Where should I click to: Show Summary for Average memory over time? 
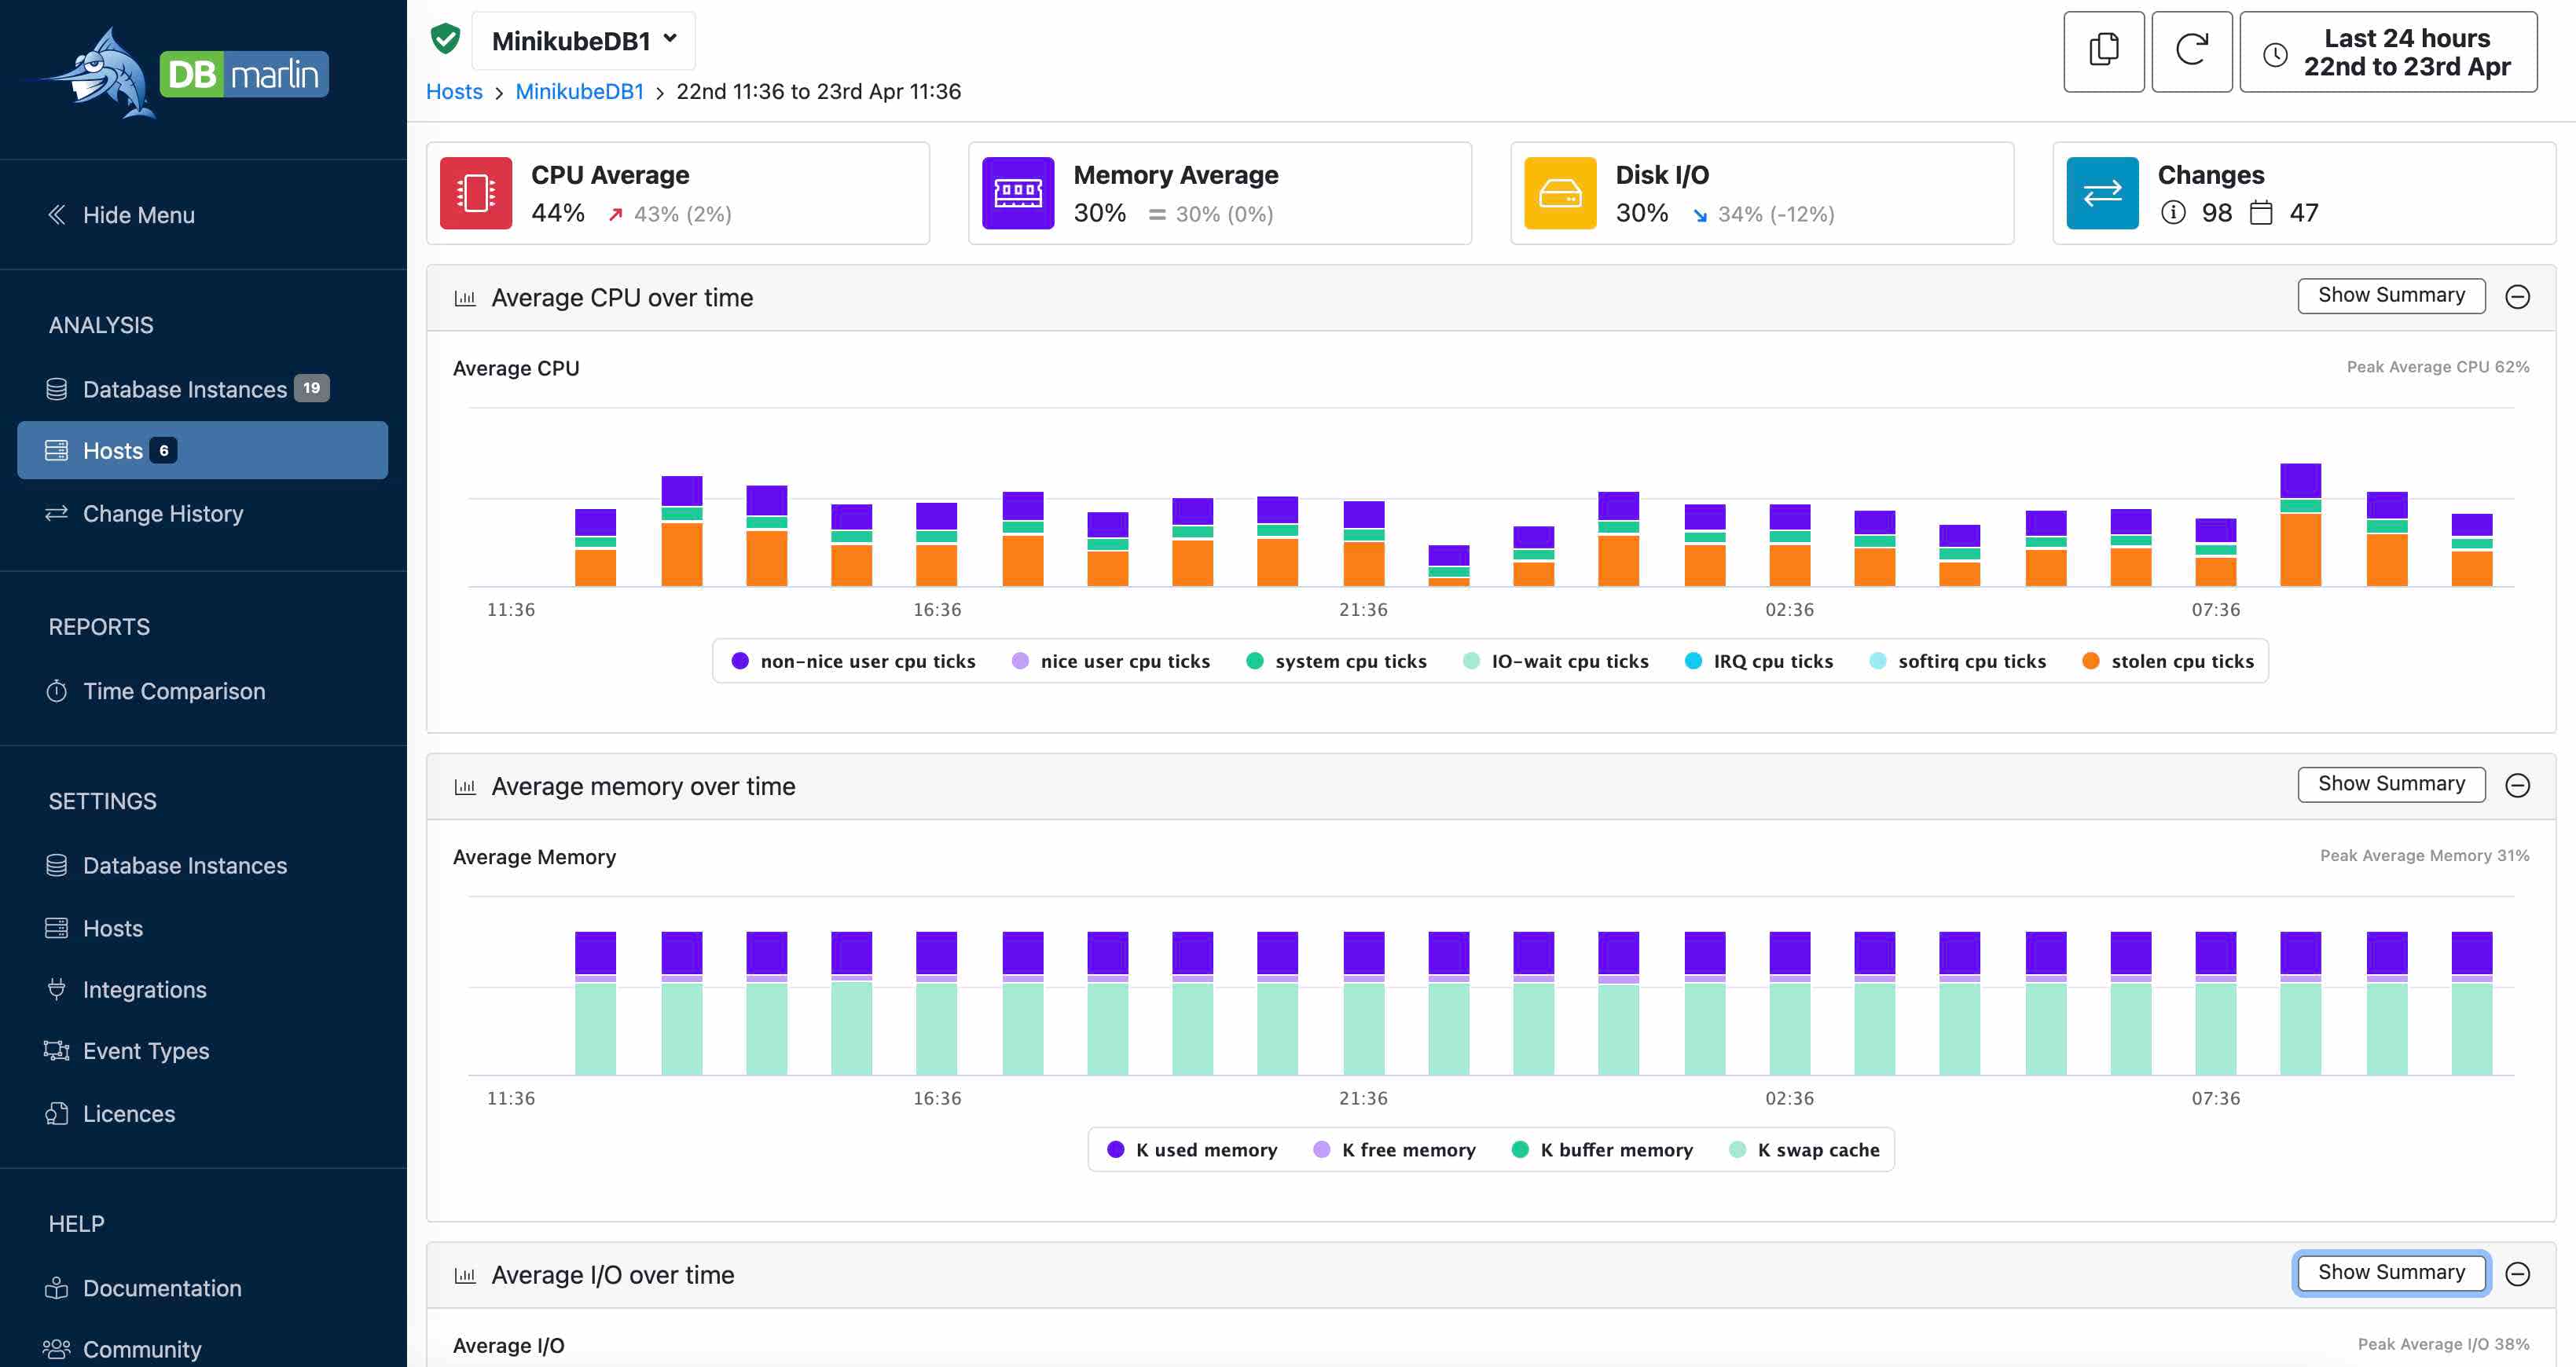click(x=2391, y=785)
